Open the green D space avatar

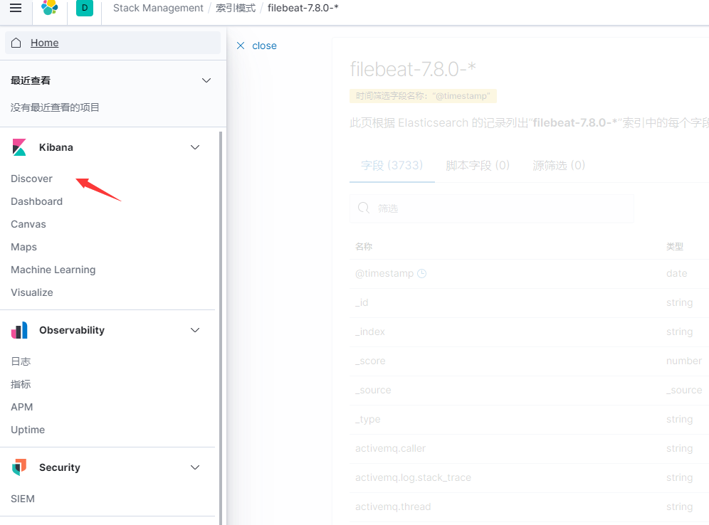pos(85,8)
